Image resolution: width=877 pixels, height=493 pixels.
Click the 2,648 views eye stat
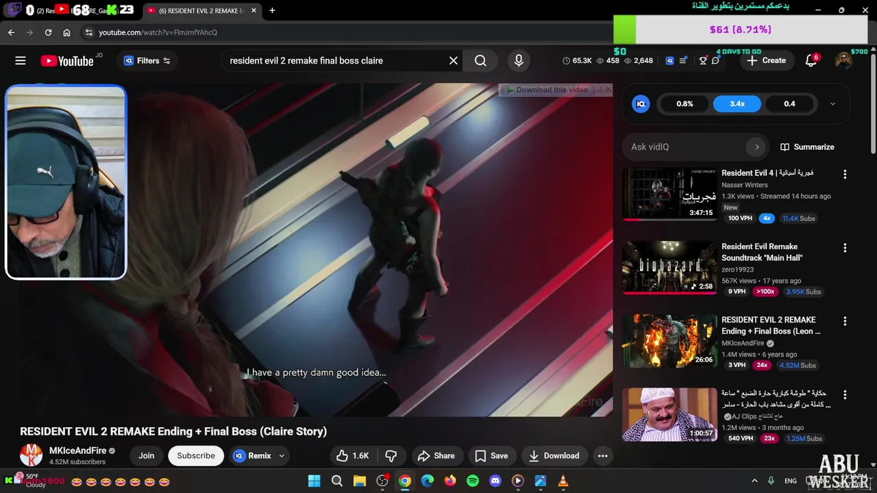click(638, 61)
